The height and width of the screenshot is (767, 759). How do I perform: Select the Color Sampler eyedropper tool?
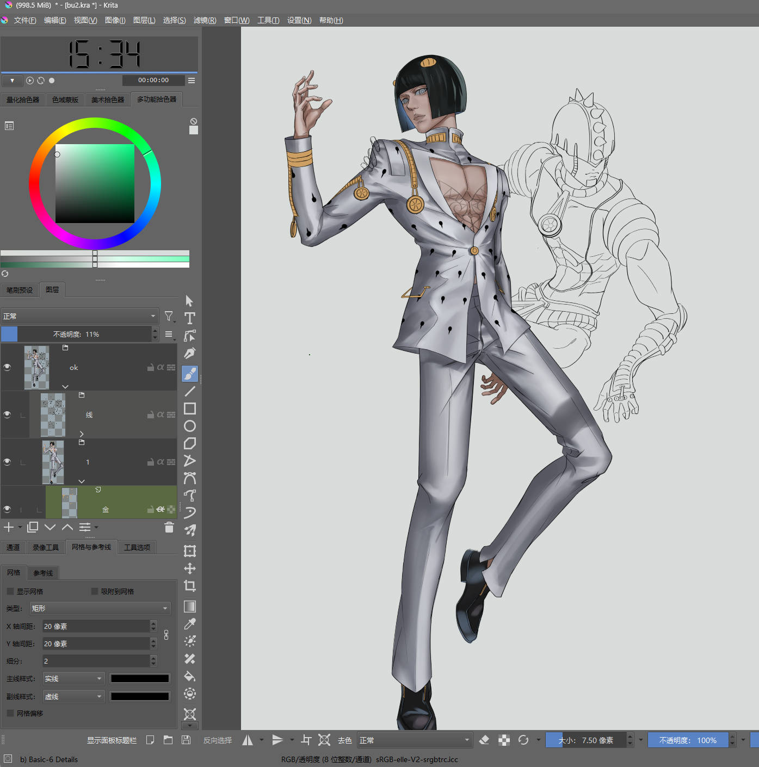tap(189, 624)
